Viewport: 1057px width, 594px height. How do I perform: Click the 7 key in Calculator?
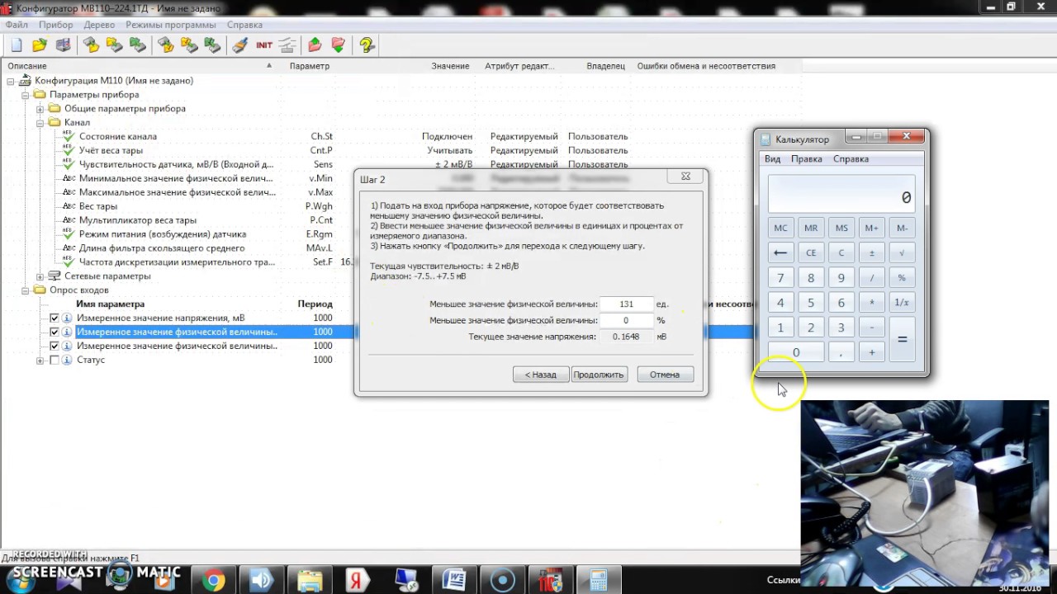(x=780, y=278)
